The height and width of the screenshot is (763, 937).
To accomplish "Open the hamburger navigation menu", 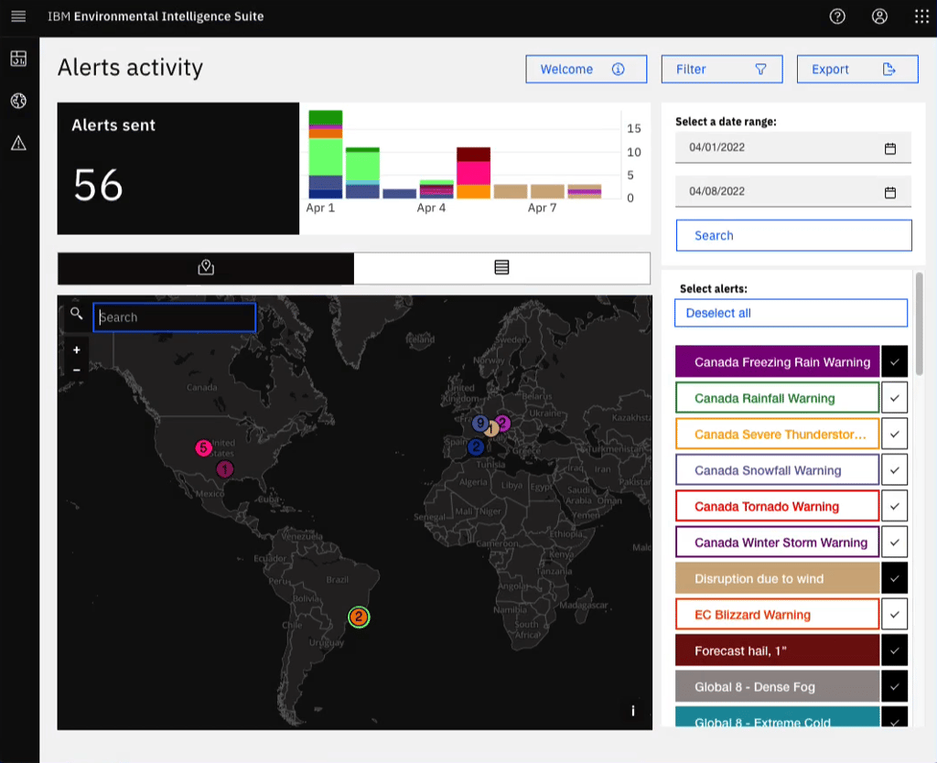I will click(18, 16).
